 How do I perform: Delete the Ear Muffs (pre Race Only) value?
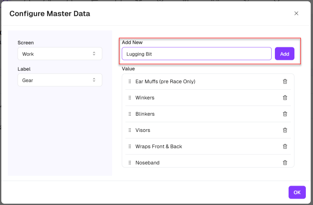click(285, 82)
